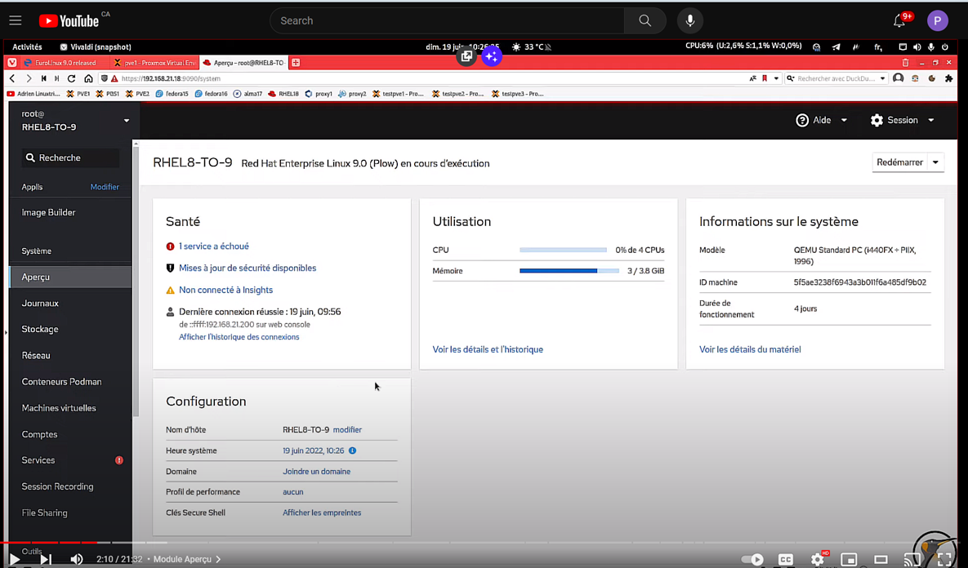Switch to the pve1 Proxmox tab

coord(155,62)
